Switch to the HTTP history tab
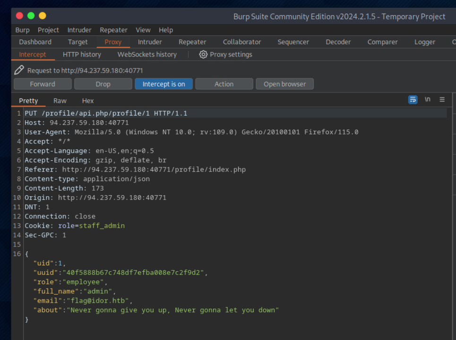This screenshot has height=340, width=456. 82,54
